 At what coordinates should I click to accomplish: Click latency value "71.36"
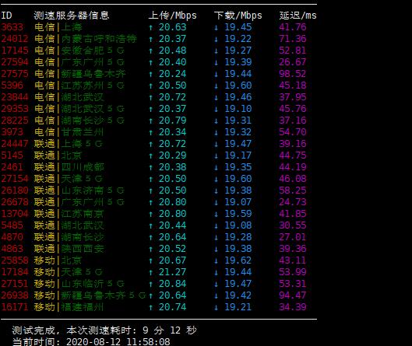[293, 39]
